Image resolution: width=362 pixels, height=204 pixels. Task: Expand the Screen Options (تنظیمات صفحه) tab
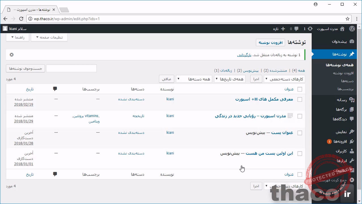coord(49,38)
